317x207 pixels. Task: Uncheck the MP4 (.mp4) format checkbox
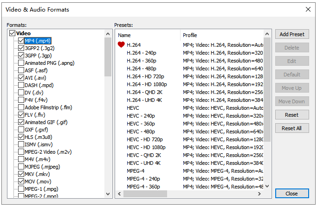click(21, 41)
